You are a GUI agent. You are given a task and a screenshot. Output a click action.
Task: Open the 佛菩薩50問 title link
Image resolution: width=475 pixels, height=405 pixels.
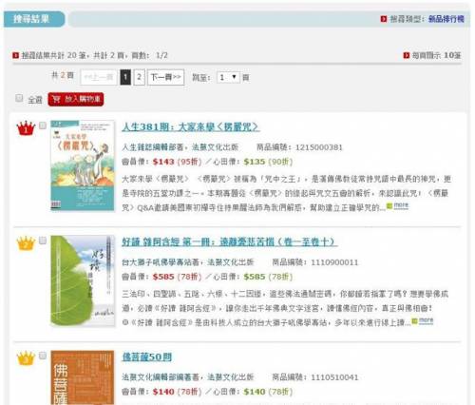147,357
